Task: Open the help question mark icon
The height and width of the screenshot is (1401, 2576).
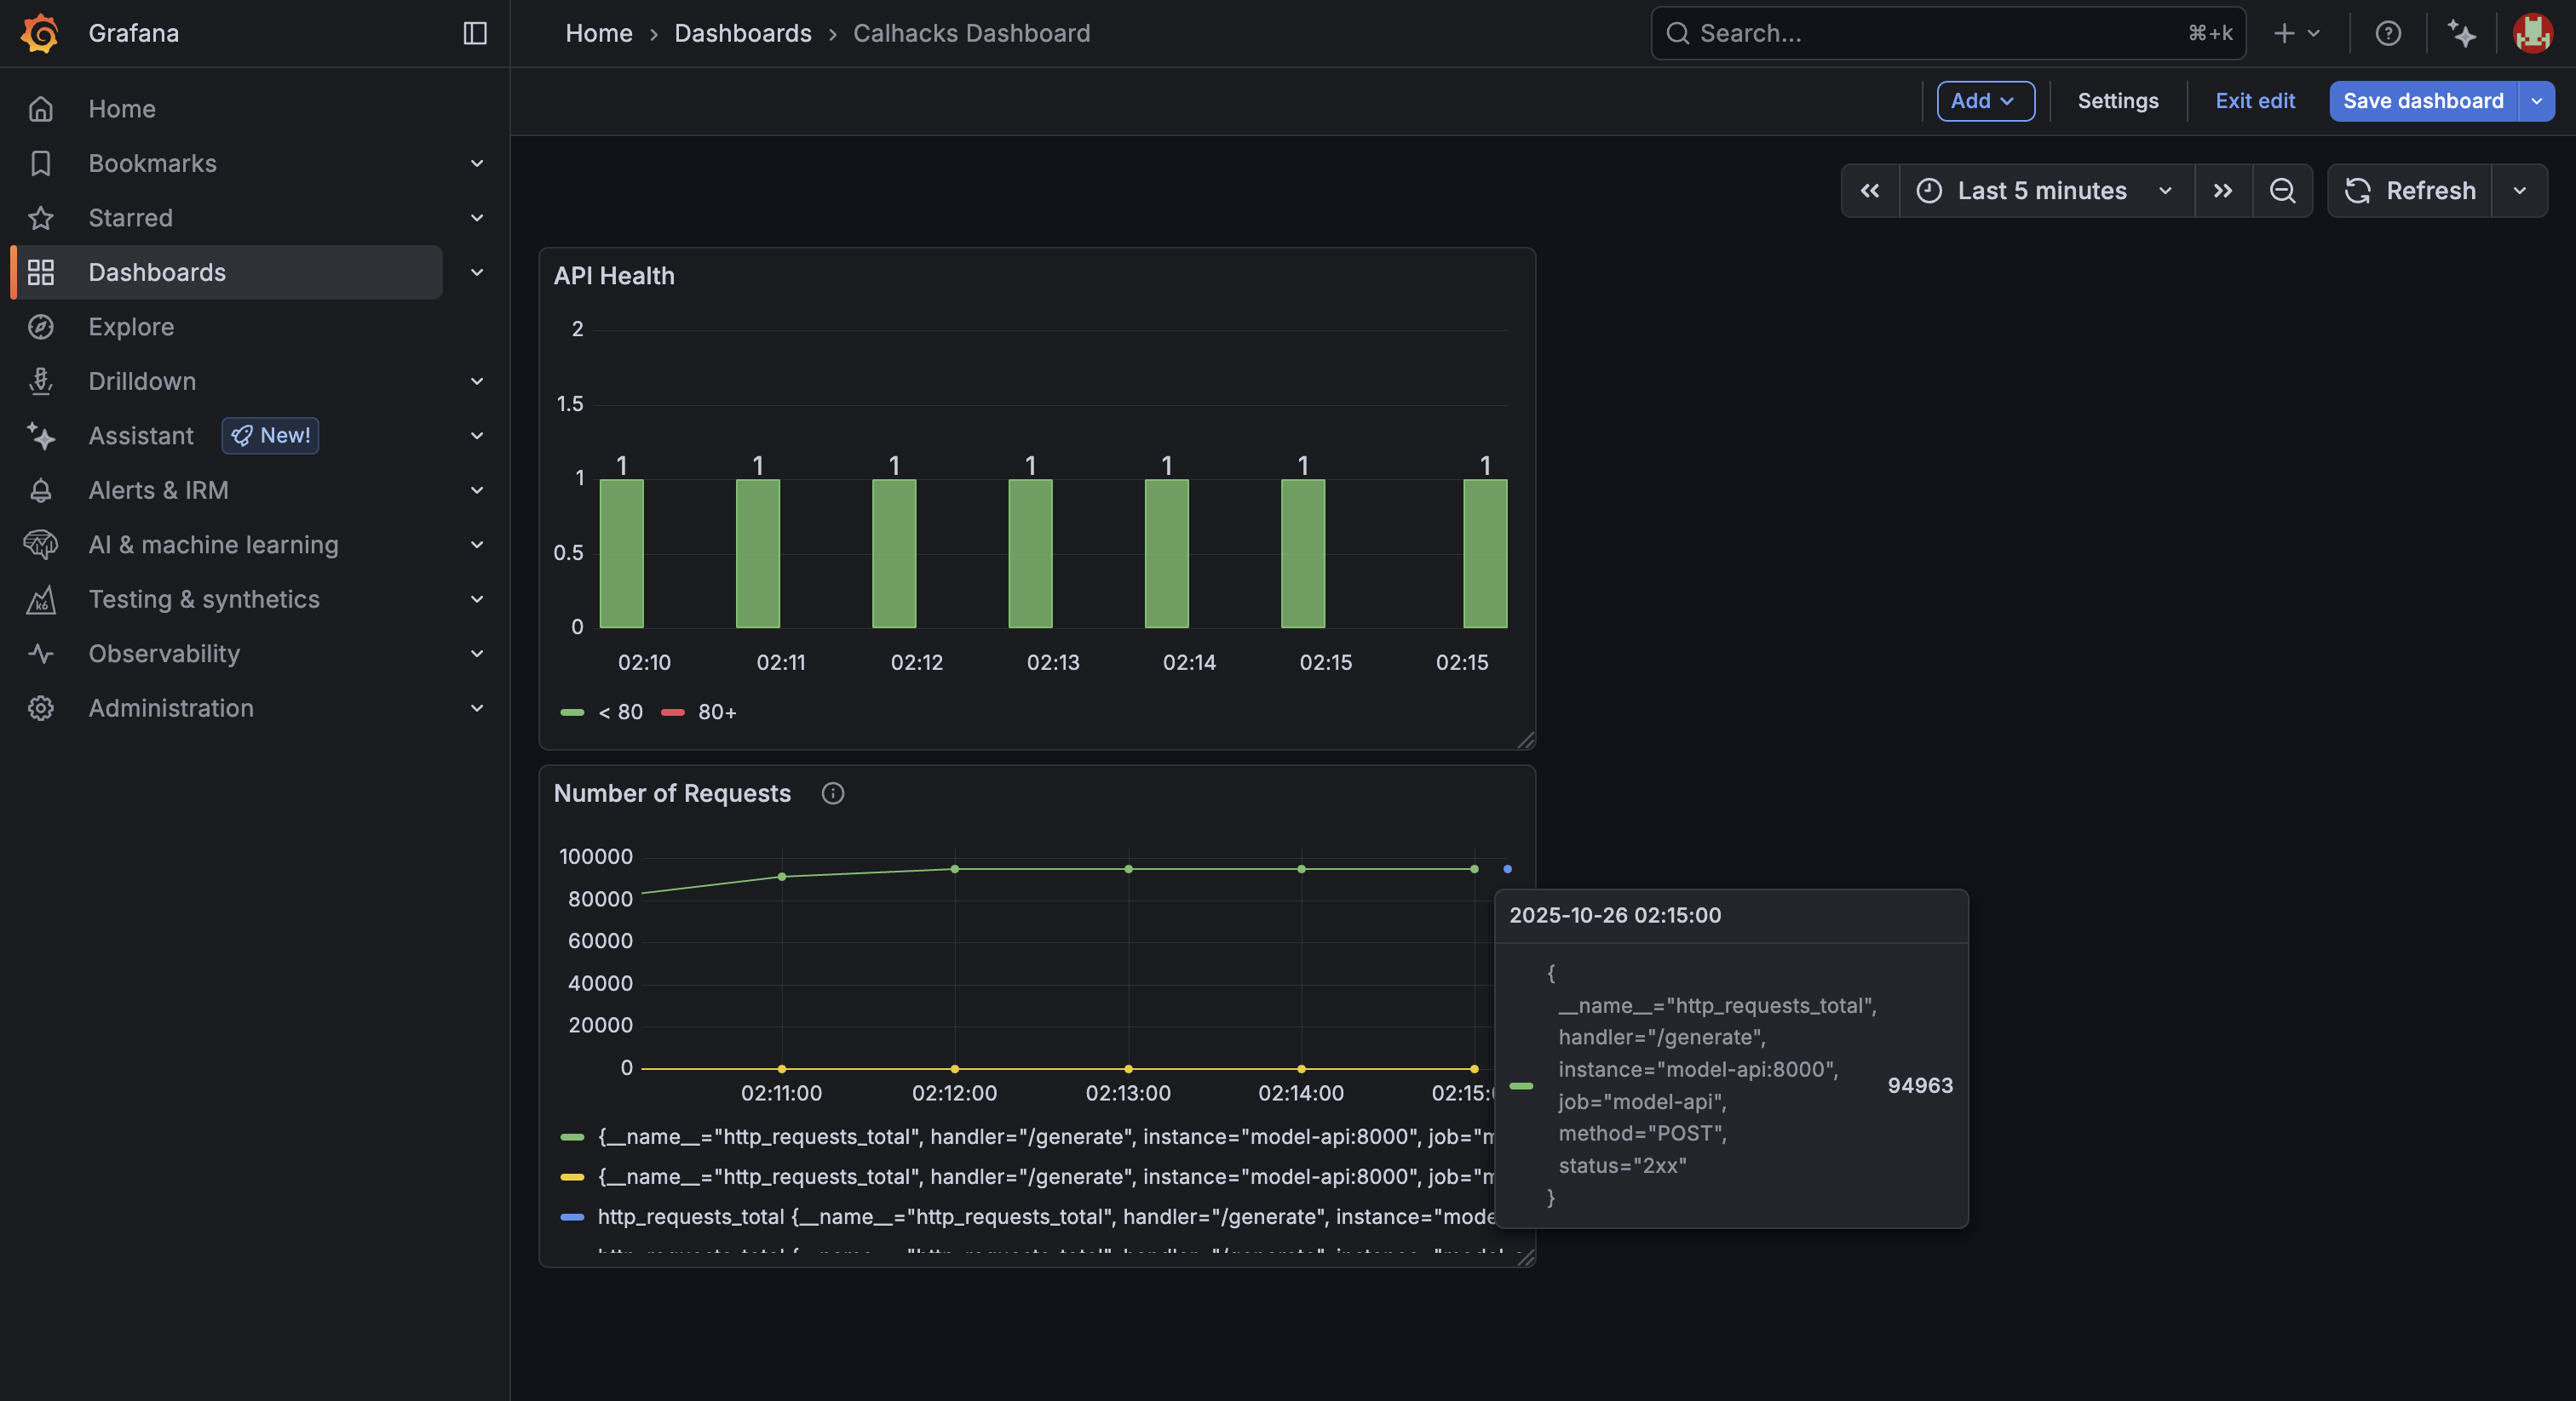Action: (2388, 33)
